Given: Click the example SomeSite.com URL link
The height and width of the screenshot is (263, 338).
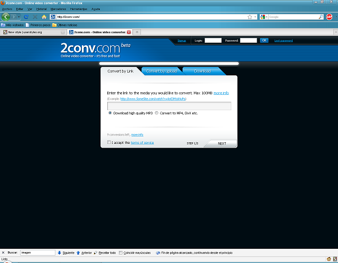Looking at the screenshot, I should click(153, 99).
